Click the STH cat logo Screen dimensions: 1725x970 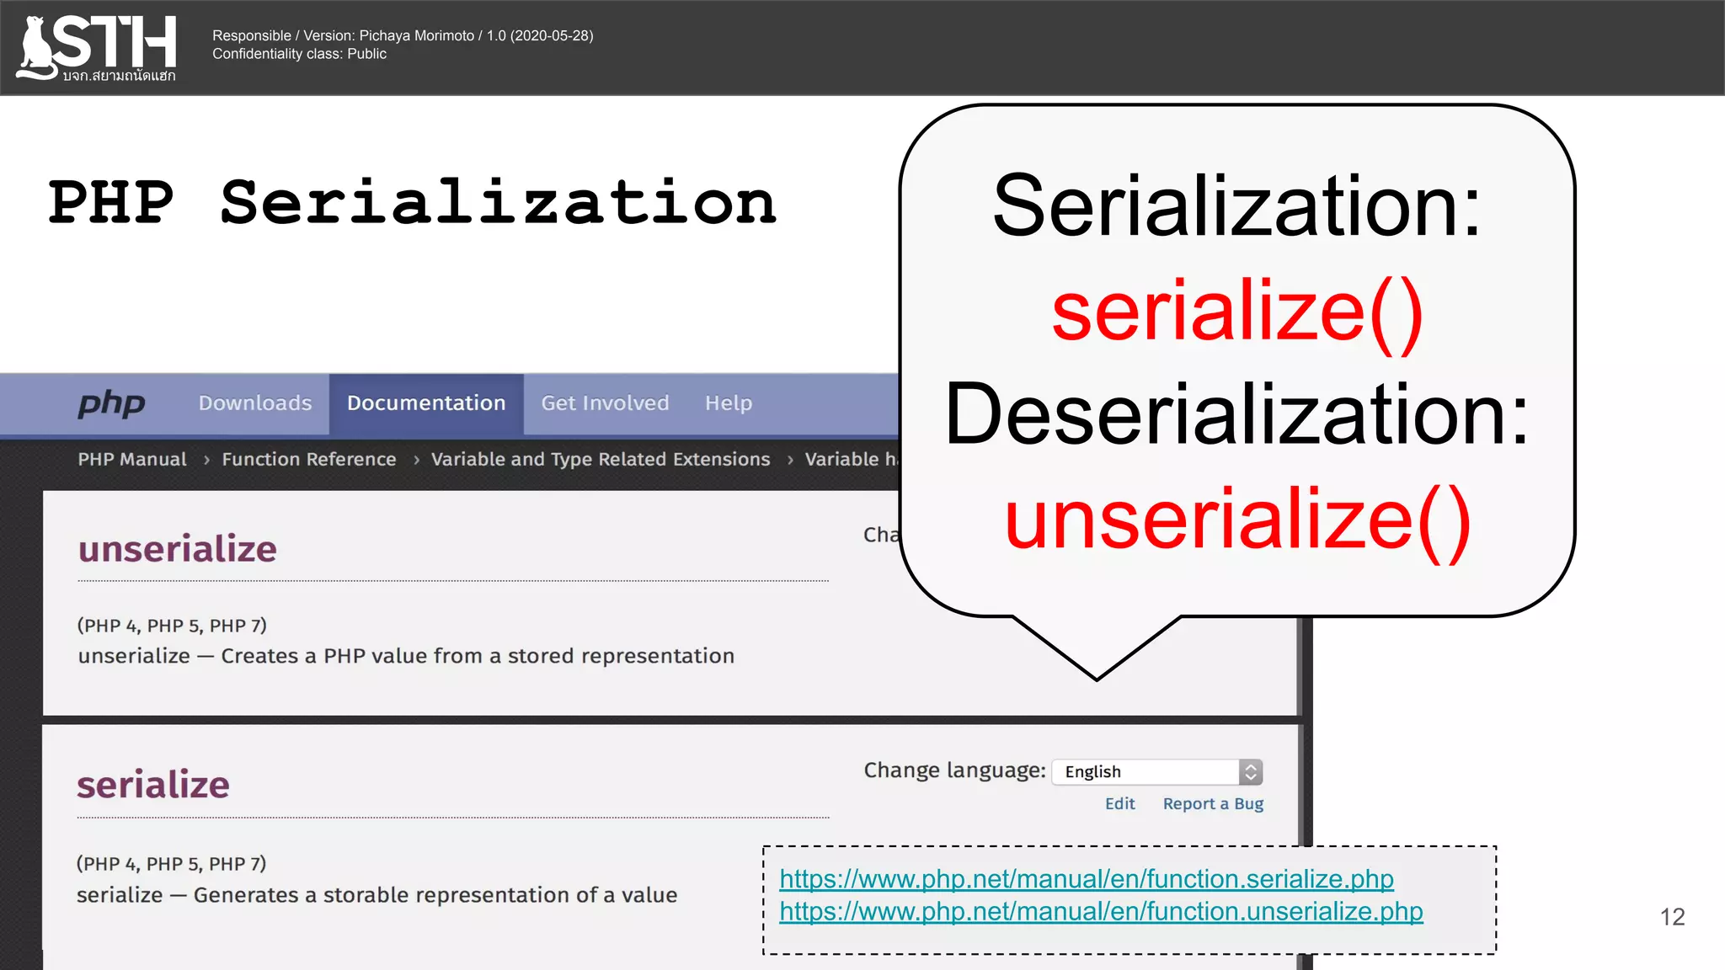pyautogui.click(x=97, y=47)
